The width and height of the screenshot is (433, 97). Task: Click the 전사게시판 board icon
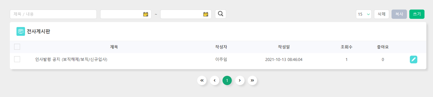tap(21, 31)
